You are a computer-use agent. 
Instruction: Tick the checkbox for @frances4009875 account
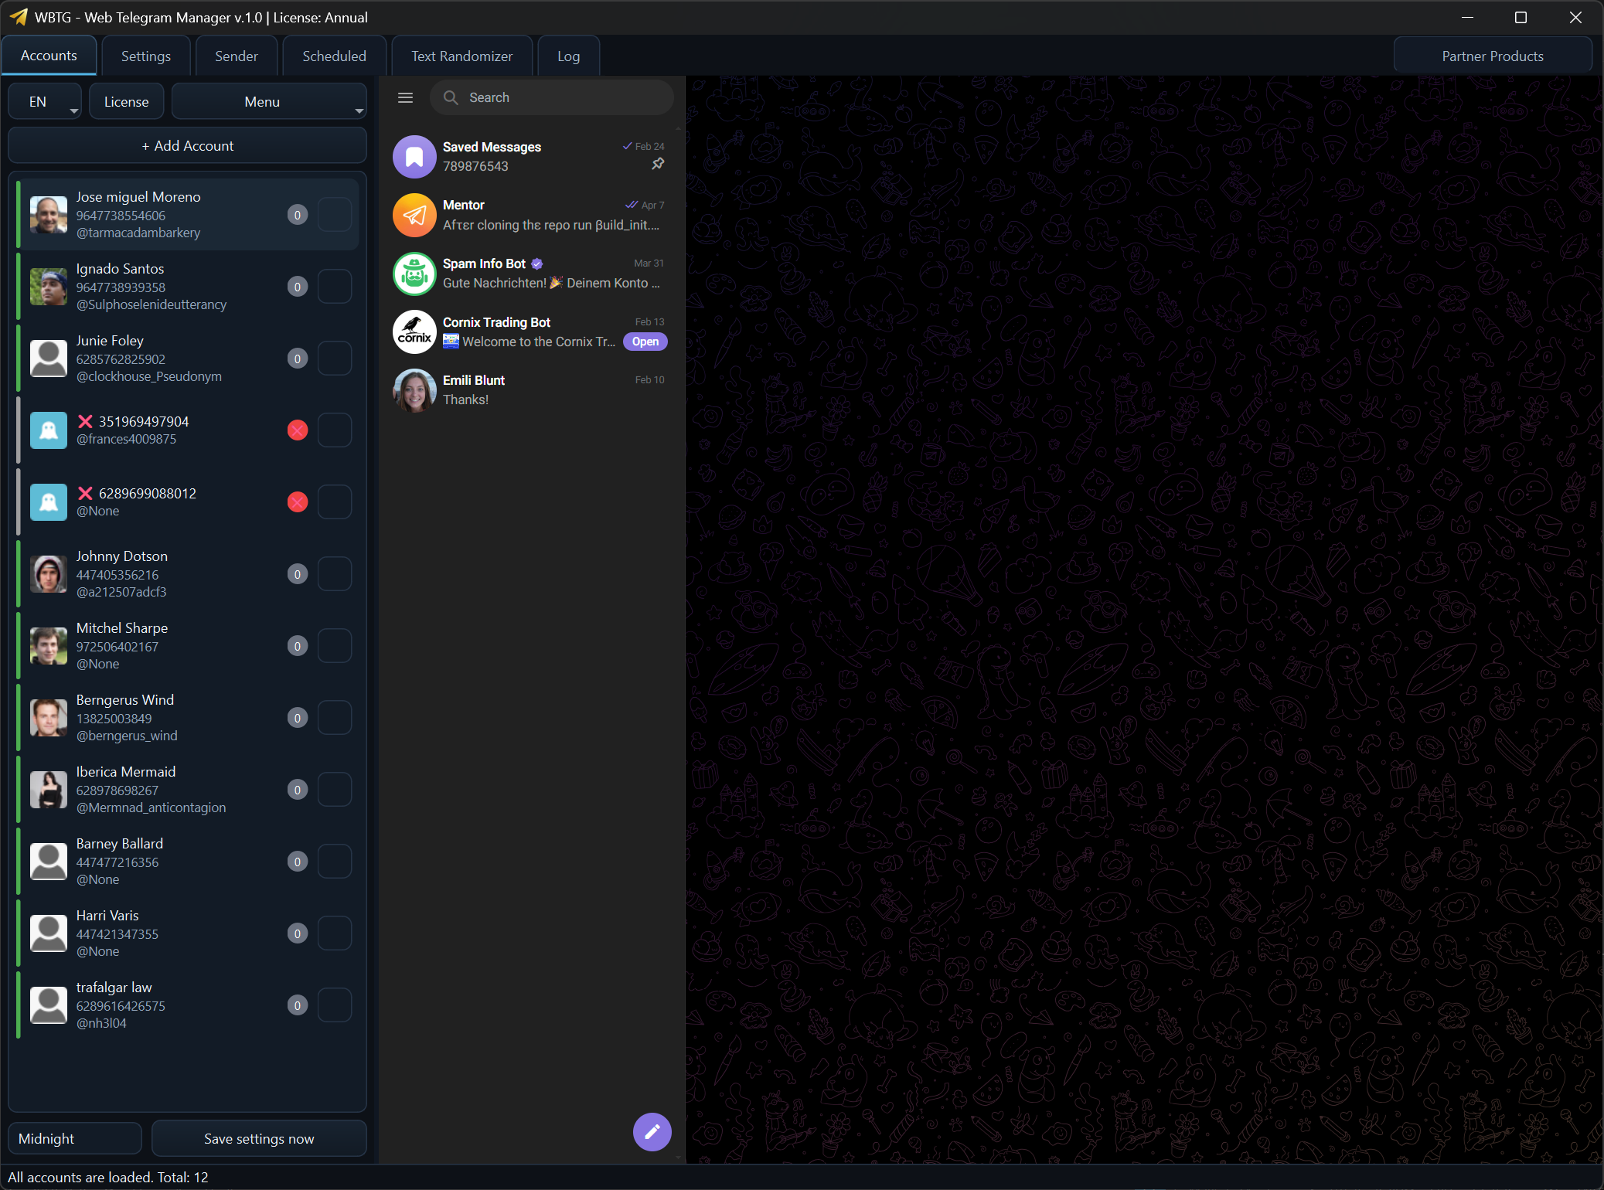(335, 430)
